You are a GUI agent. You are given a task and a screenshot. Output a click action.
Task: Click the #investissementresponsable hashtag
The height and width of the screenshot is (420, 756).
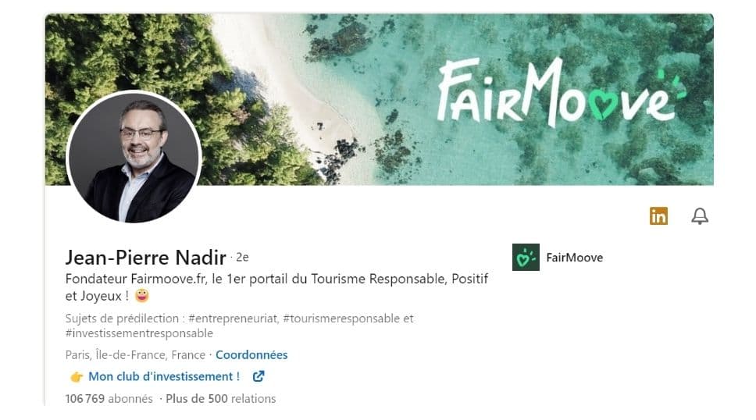[x=139, y=333]
